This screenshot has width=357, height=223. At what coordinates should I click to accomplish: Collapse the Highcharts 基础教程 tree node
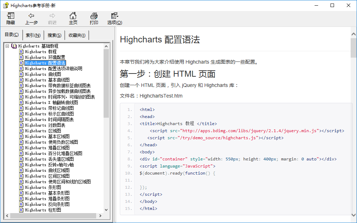point(7,46)
